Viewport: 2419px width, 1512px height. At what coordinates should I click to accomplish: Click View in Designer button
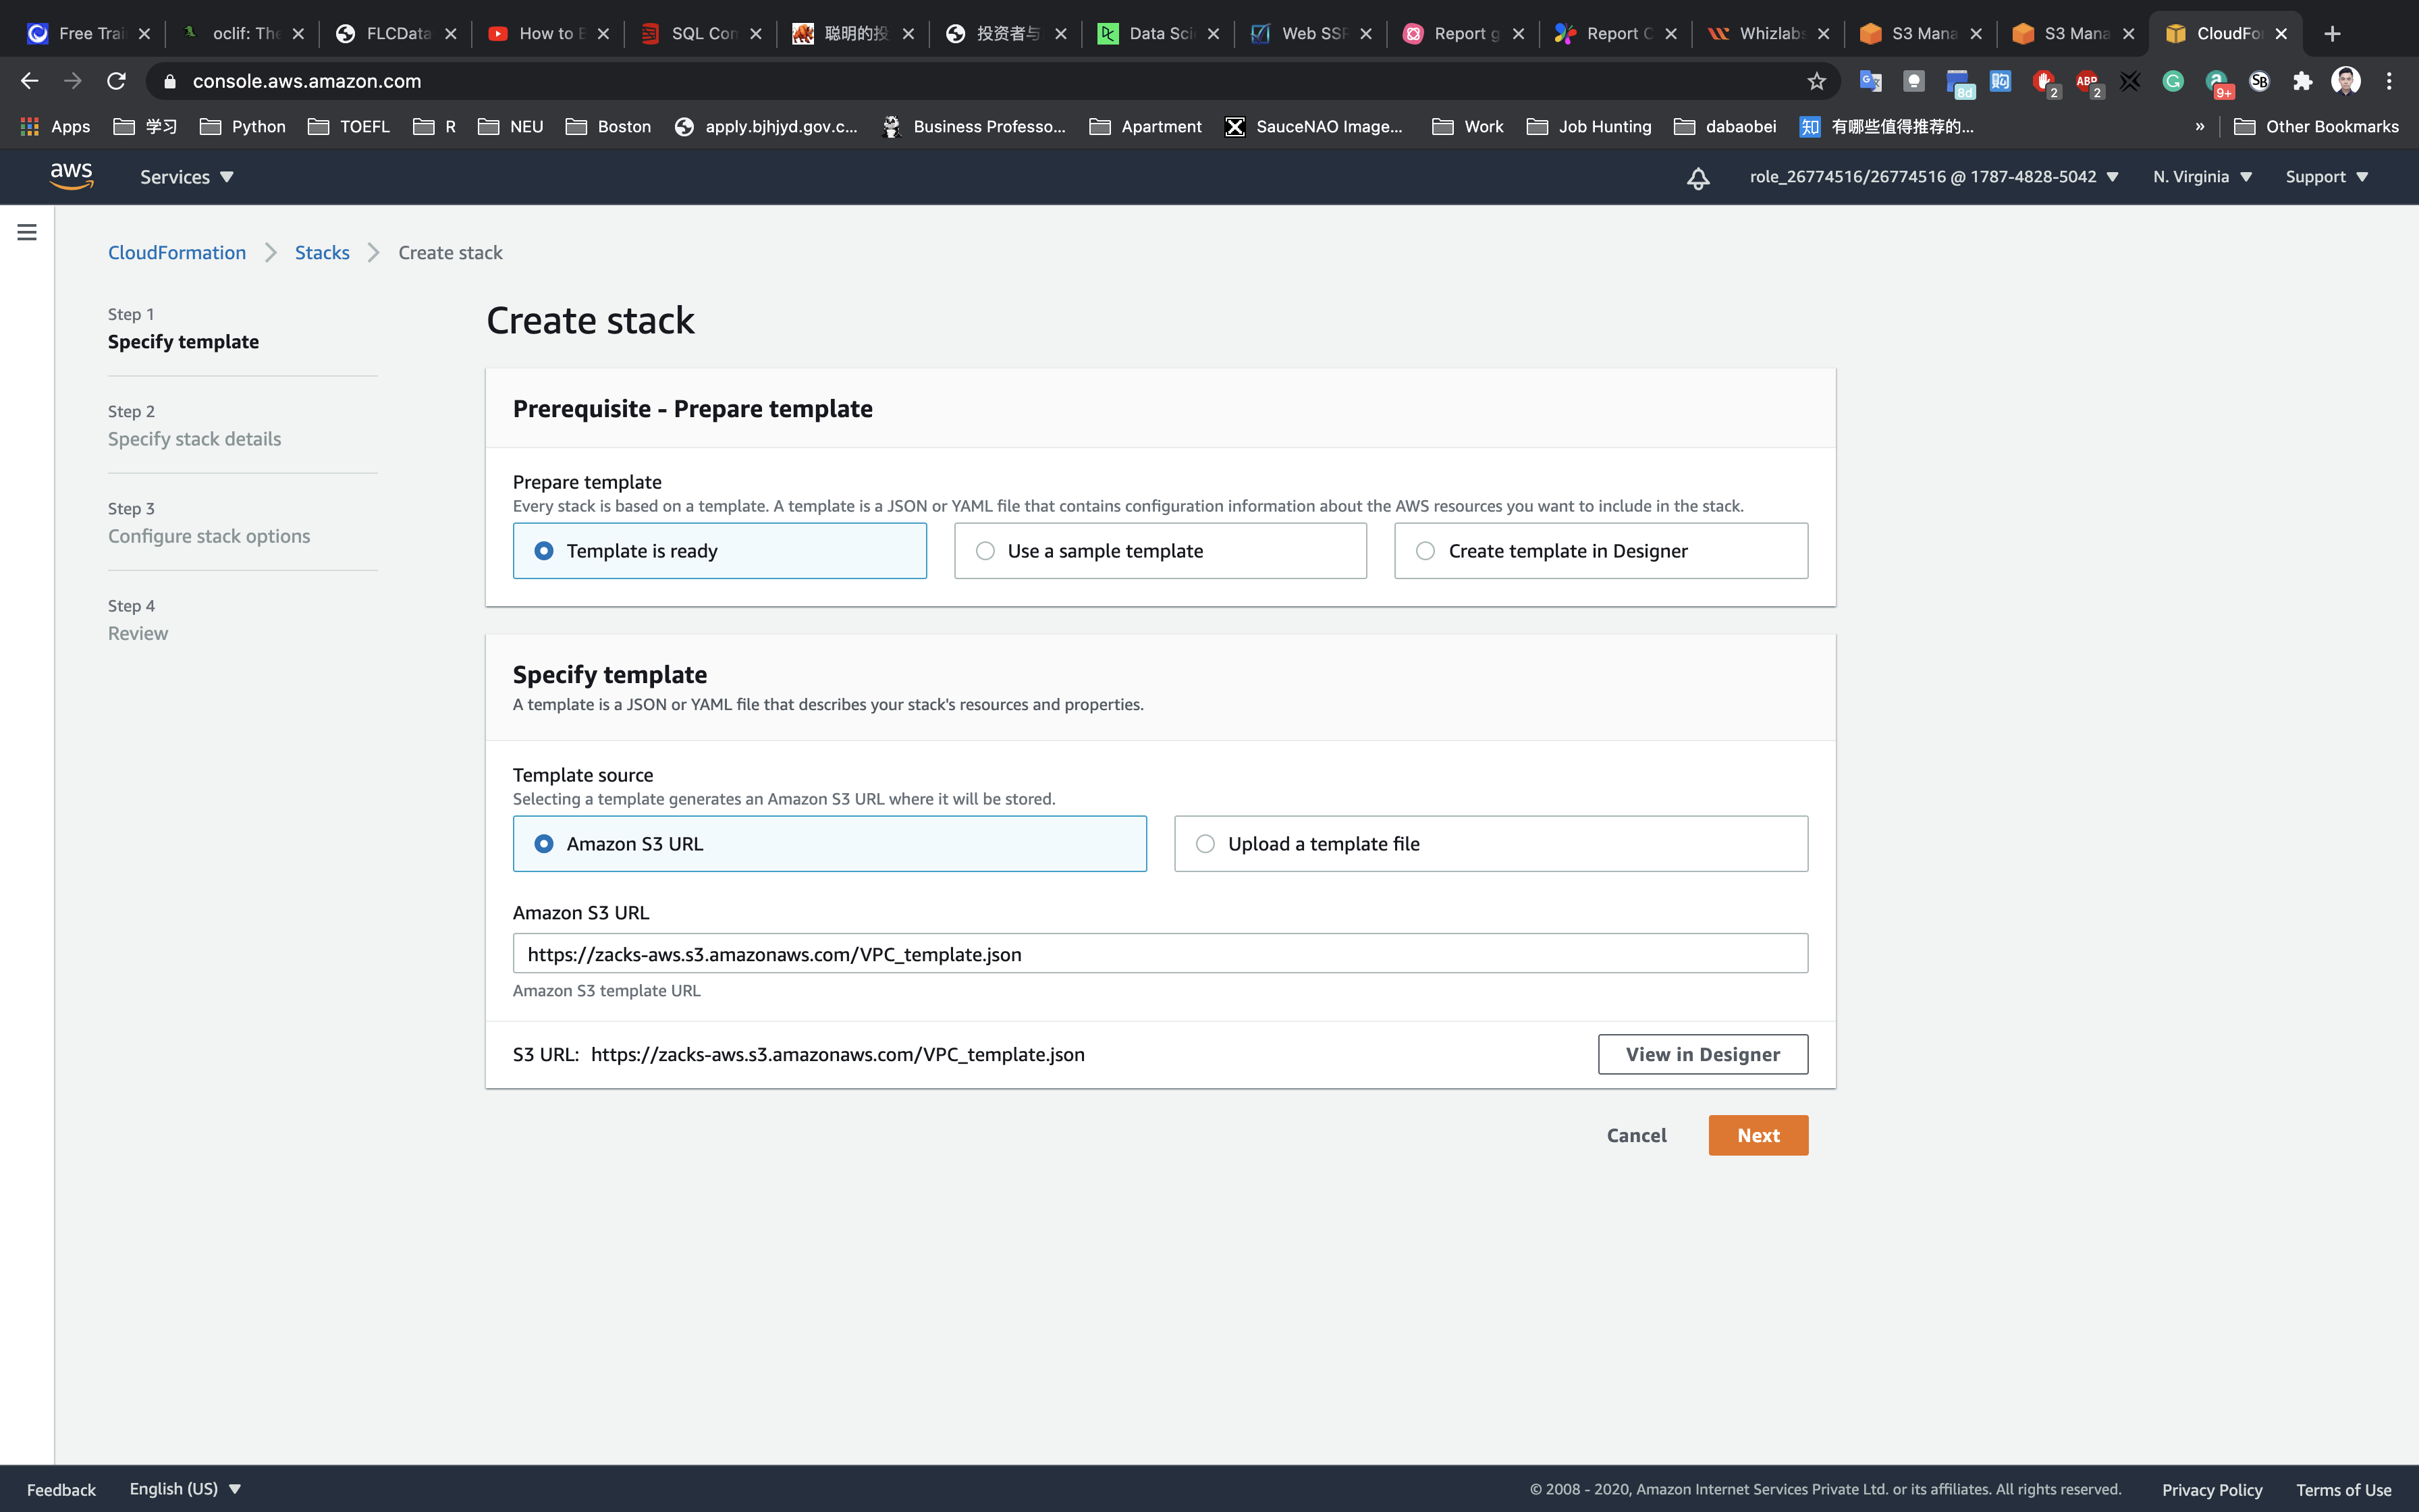click(x=1702, y=1054)
